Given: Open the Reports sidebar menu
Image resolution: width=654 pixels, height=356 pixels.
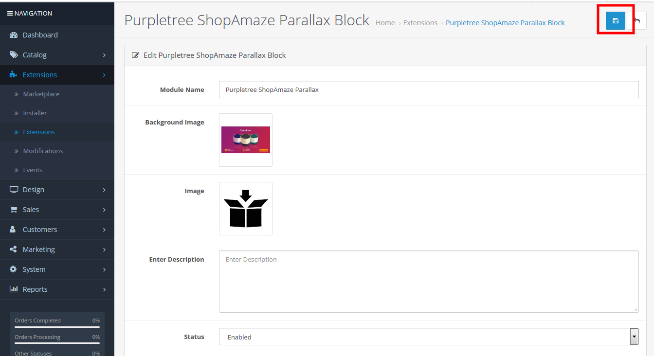Looking at the screenshot, I should pos(57,289).
